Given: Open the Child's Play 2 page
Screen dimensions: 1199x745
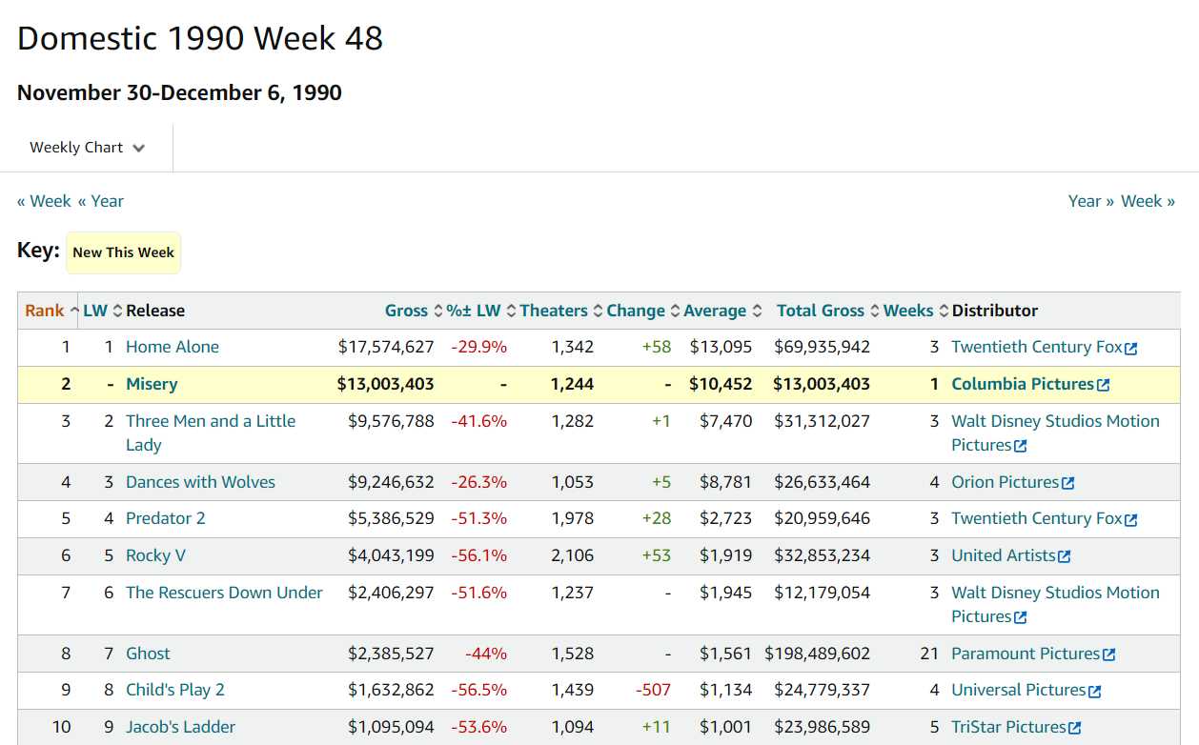Looking at the screenshot, I should (x=175, y=690).
